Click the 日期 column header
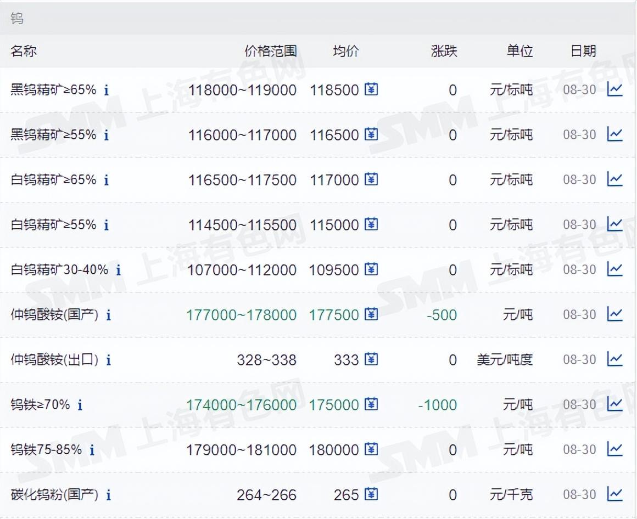Image resolution: width=637 pixels, height=519 pixels. point(583,50)
